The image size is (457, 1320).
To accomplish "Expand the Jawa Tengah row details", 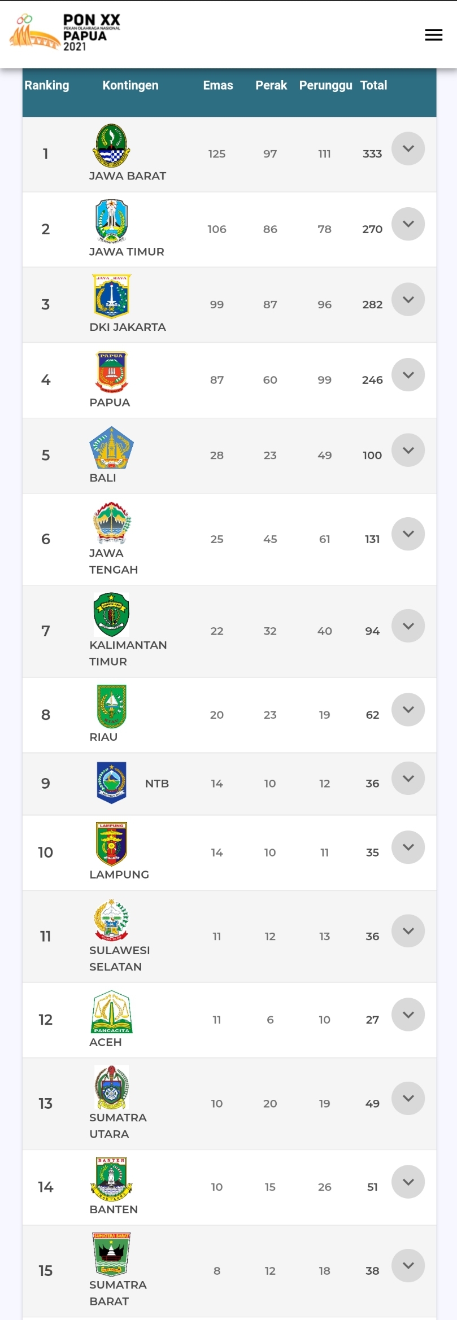I will click(408, 534).
